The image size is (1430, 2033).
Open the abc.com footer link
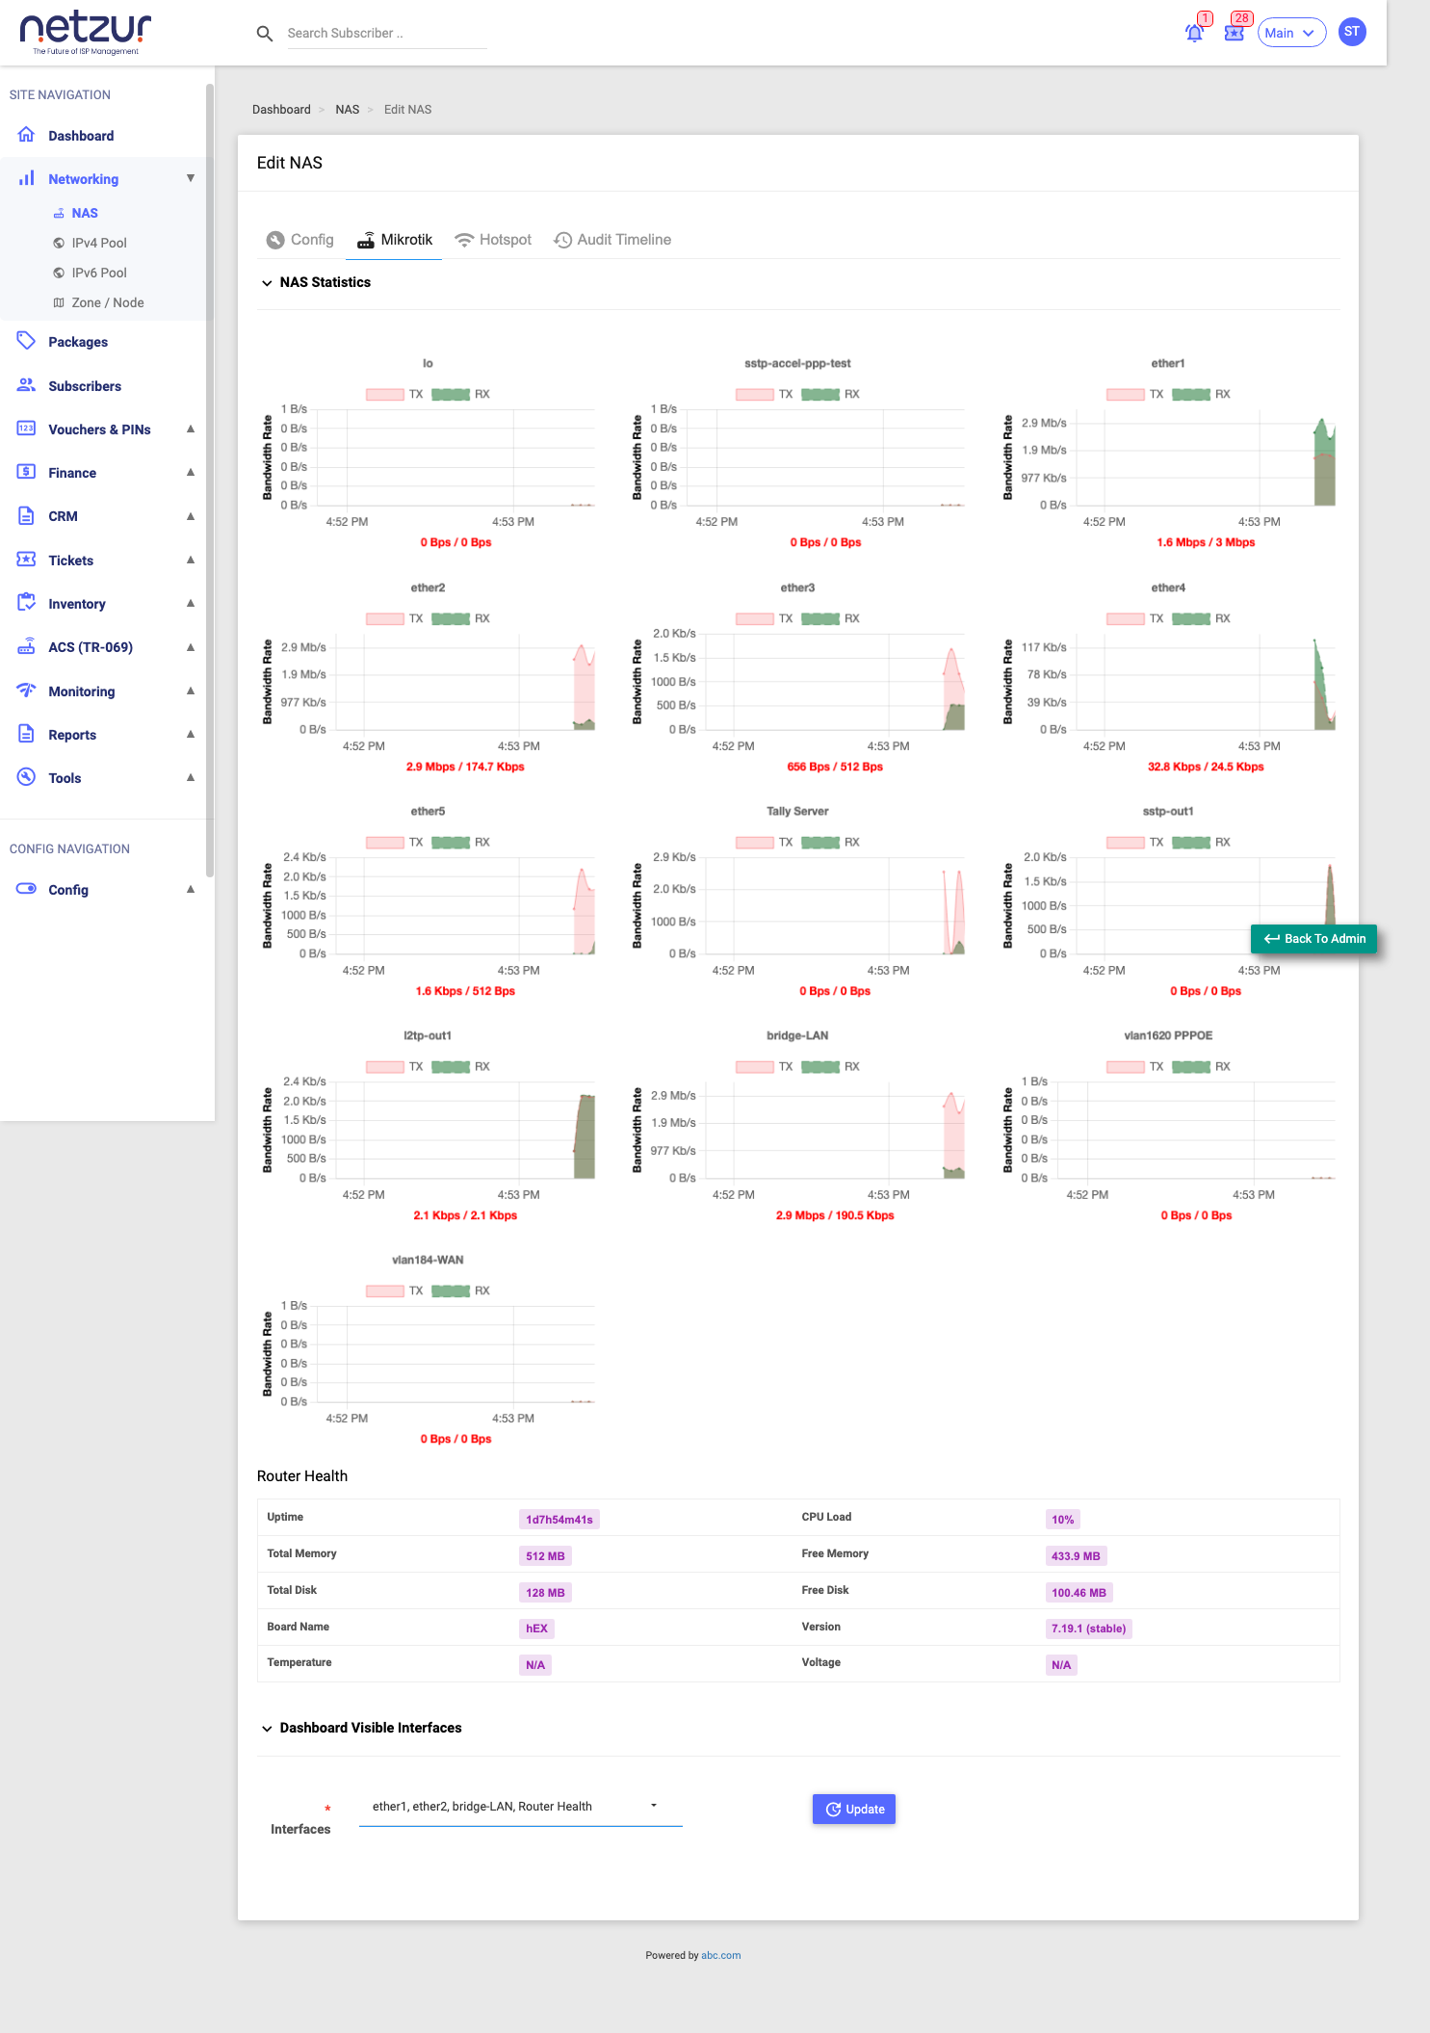click(x=721, y=1955)
